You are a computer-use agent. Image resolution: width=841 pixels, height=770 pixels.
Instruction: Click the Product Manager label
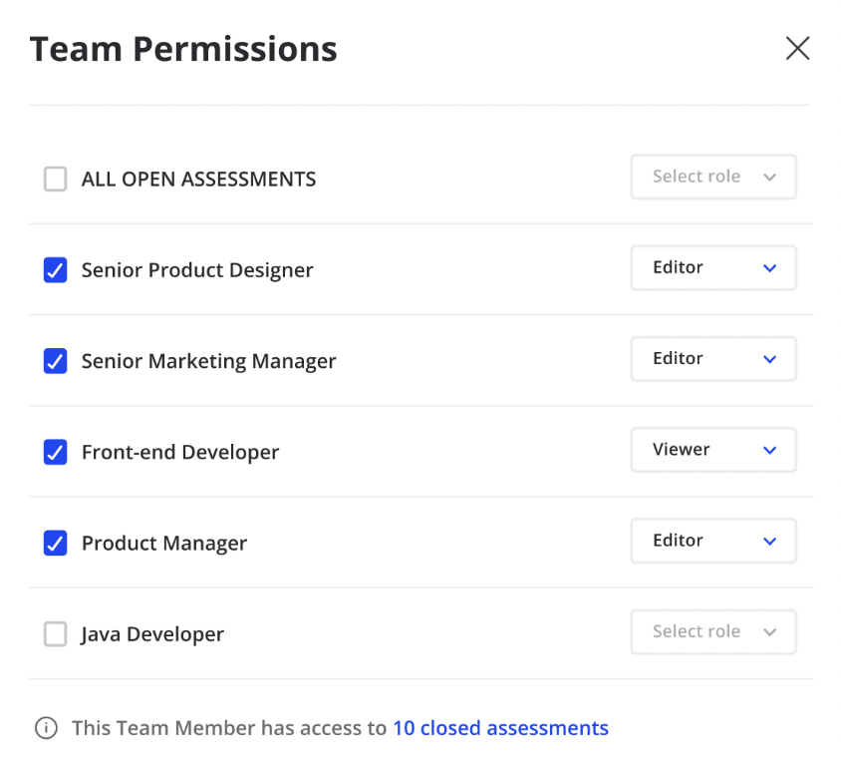pos(164,544)
